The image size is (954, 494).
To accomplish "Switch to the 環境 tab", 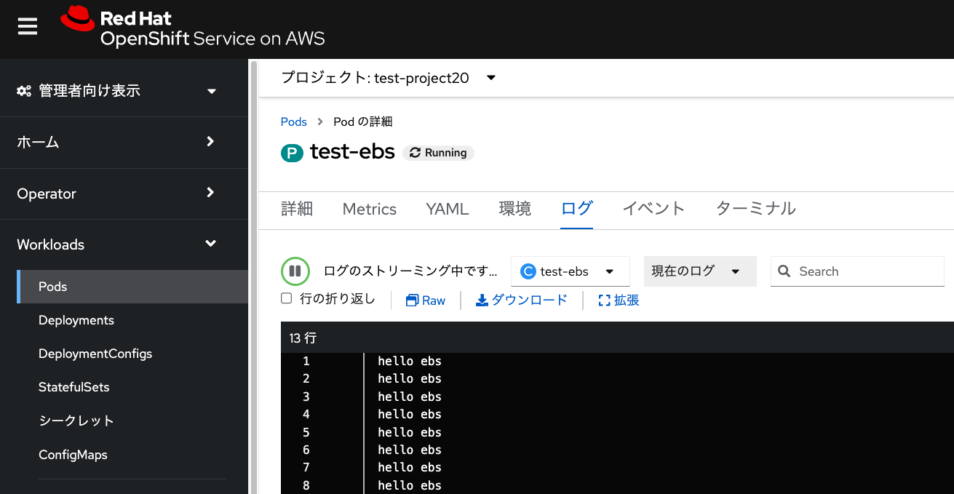I will tap(515, 209).
